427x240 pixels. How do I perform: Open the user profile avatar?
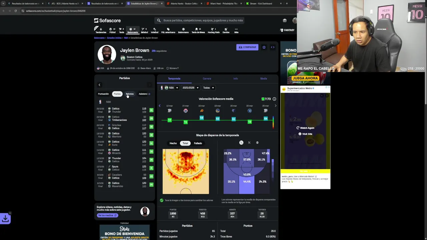295,20
